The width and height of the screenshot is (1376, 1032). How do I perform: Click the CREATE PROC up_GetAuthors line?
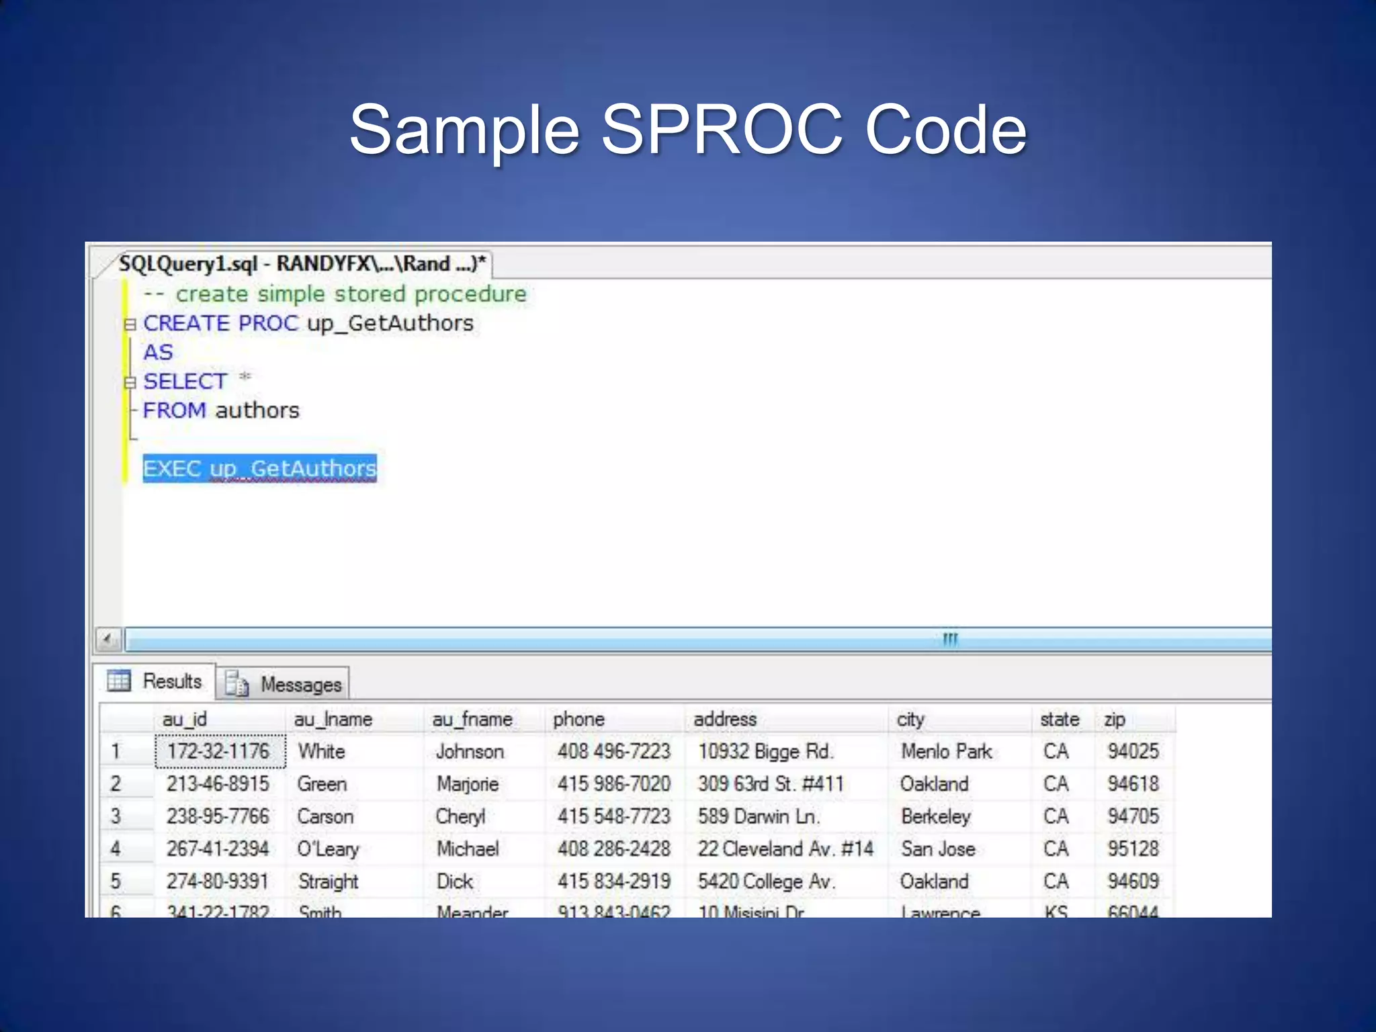coord(308,323)
